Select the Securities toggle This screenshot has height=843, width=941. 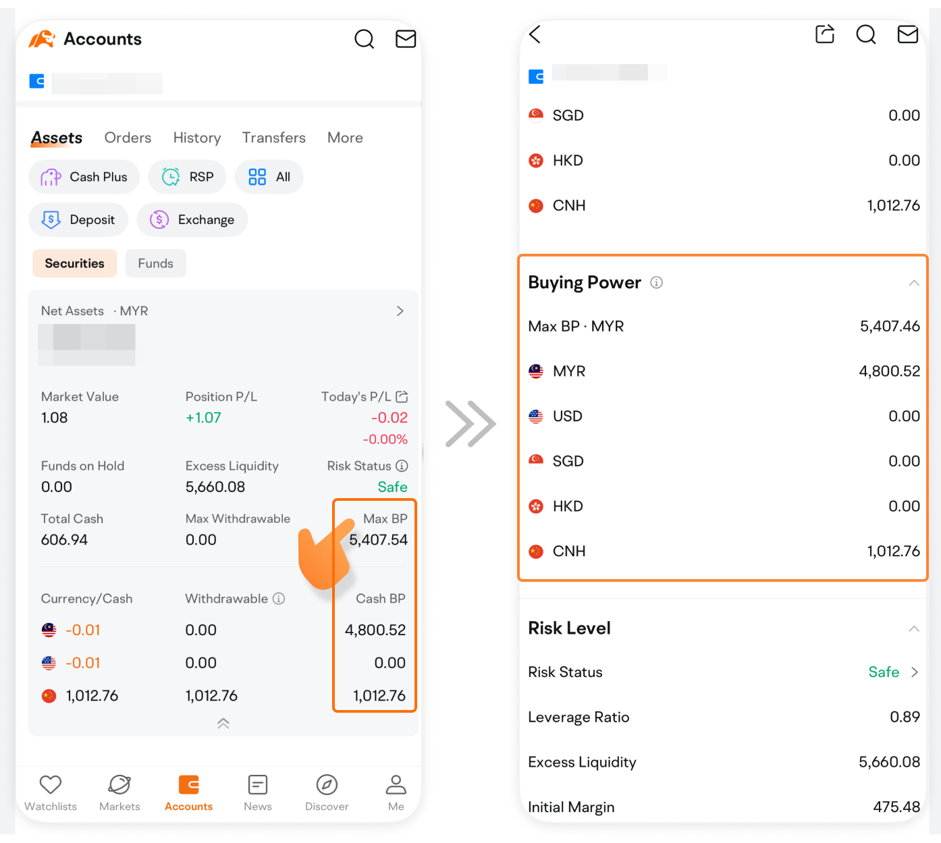tap(74, 263)
